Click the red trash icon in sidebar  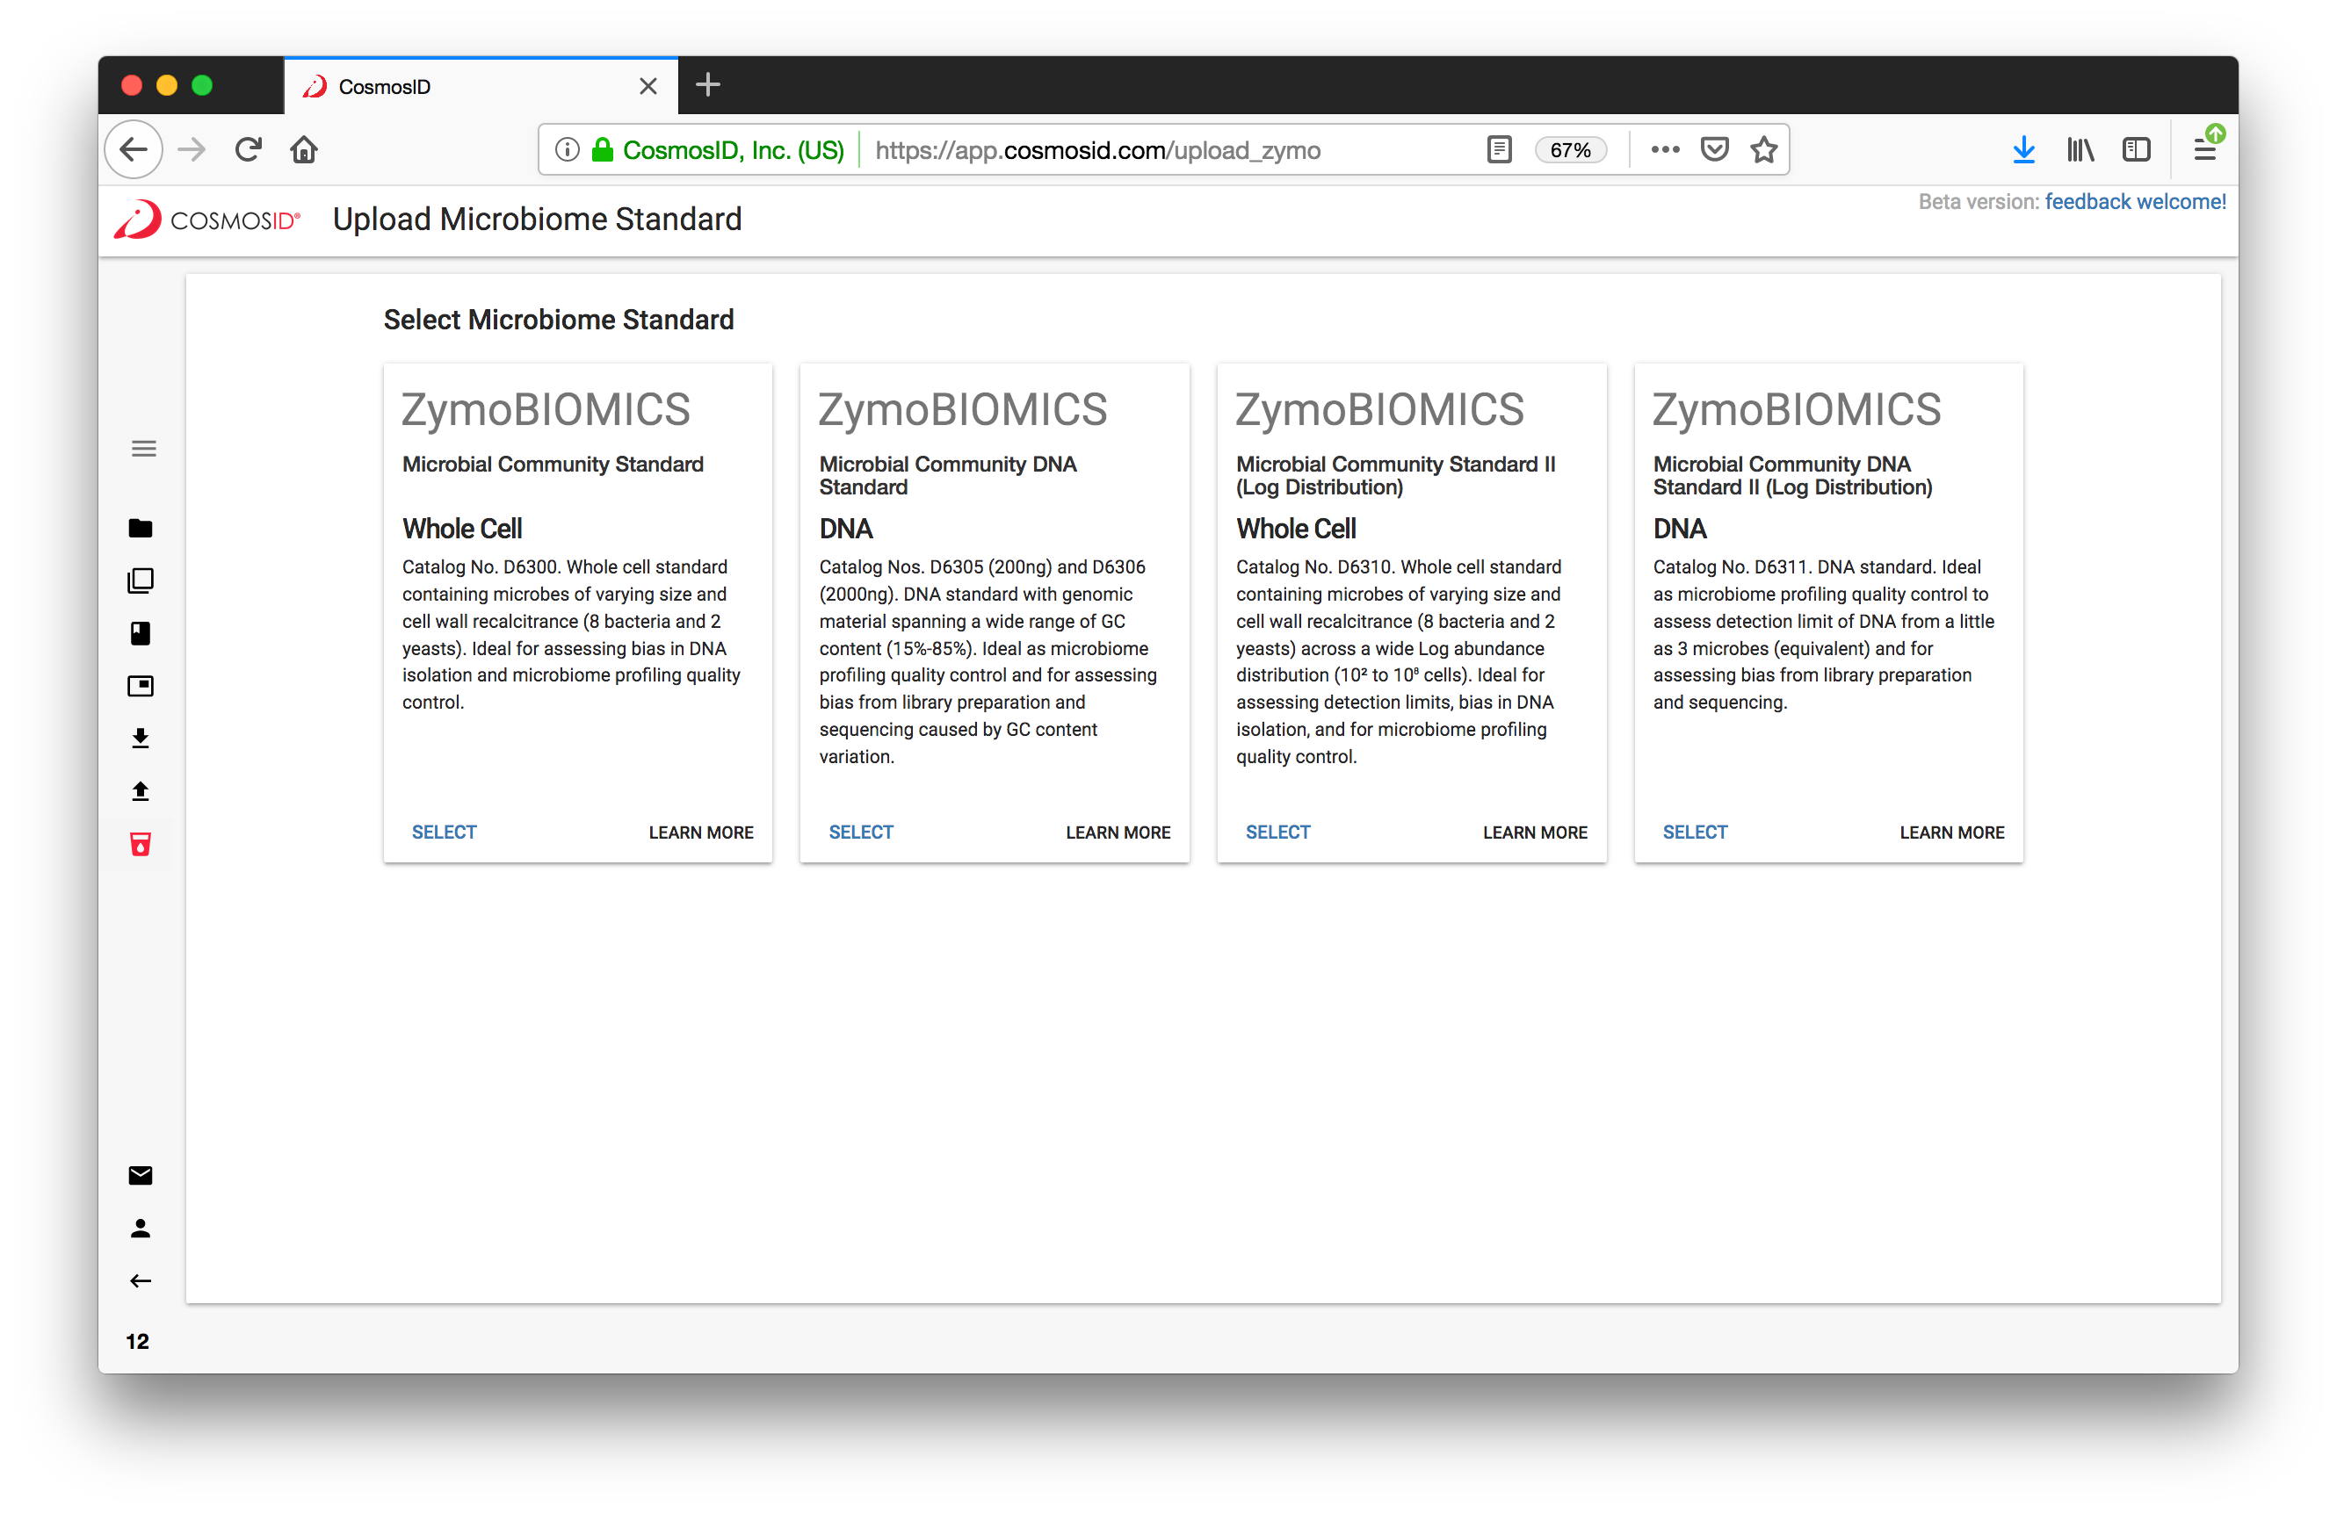point(141,844)
